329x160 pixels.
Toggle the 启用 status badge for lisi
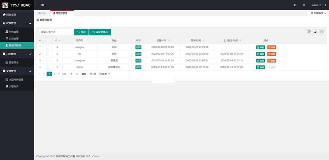tap(138, 54)
